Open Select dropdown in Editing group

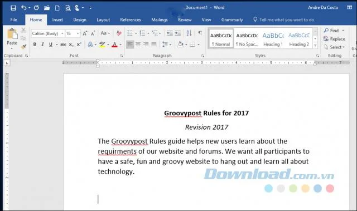click(x=334, y=47)
